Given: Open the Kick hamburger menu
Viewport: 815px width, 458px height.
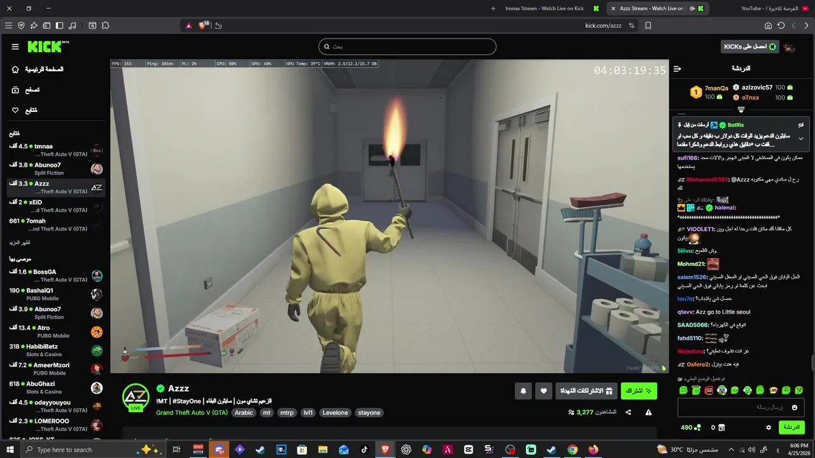Looking at the screenshot, I should [x=15, y=46].
